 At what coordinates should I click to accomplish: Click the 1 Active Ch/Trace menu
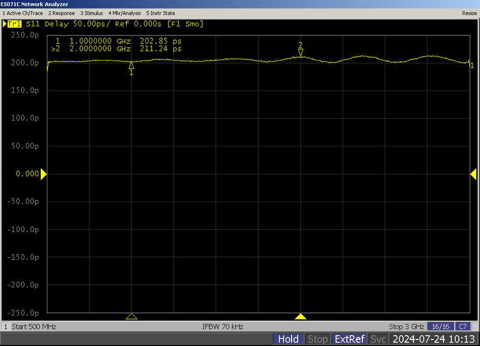pyautogui.click(x=22, y=13)
